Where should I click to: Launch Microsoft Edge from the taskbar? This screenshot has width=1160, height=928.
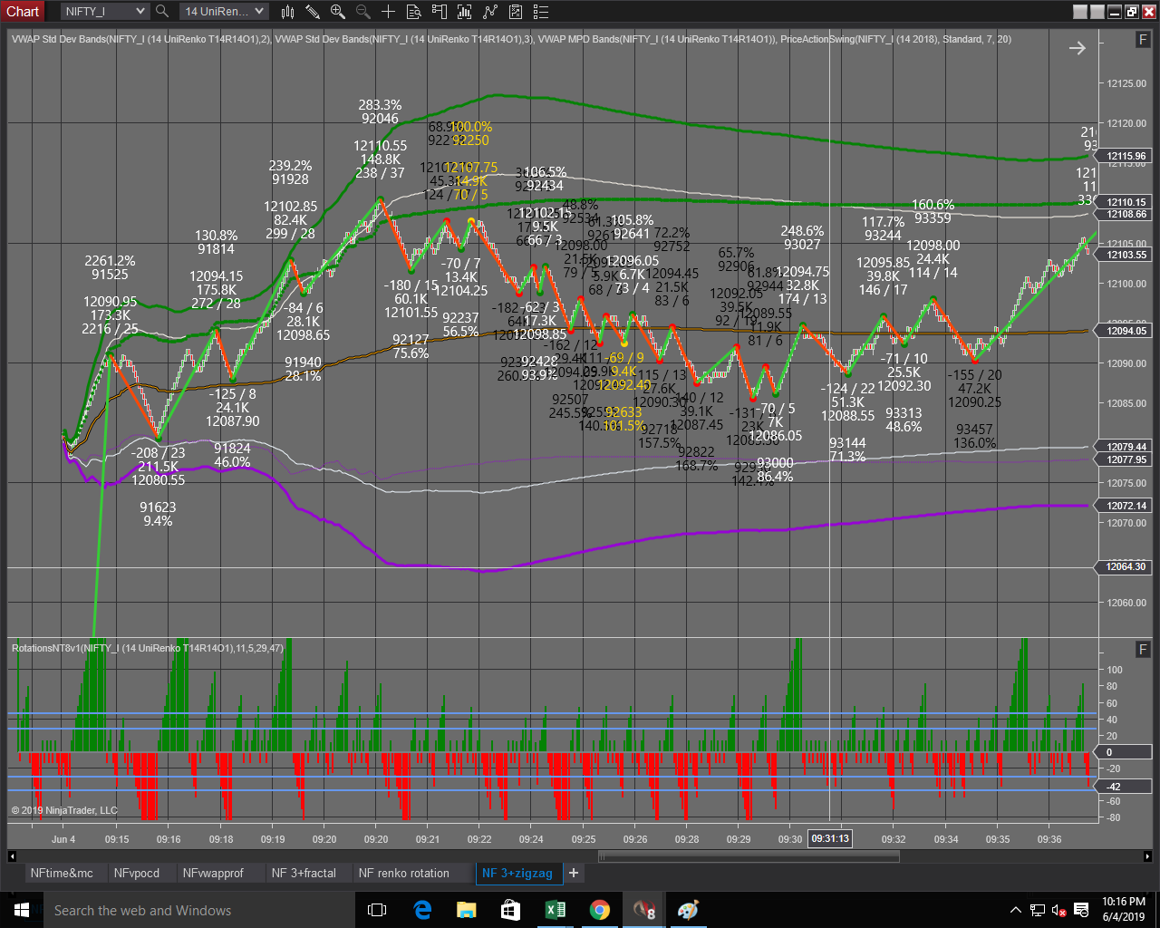click(x=422, y=910)
